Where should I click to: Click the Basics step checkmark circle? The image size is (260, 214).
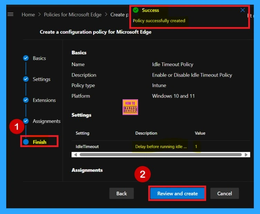[x=26, y=58]
